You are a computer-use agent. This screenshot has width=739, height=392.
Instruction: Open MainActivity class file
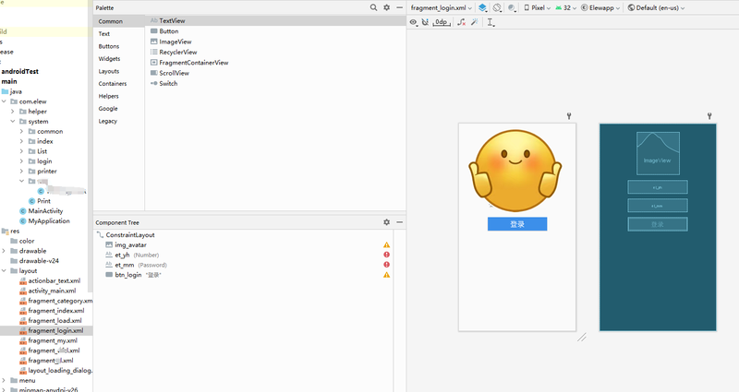pos(45,211)
